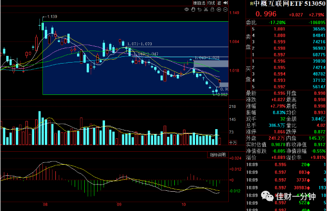Click the 开盘 open value 0.990
This screenshot has width=327, height=211.
click(x=320, y=93)
